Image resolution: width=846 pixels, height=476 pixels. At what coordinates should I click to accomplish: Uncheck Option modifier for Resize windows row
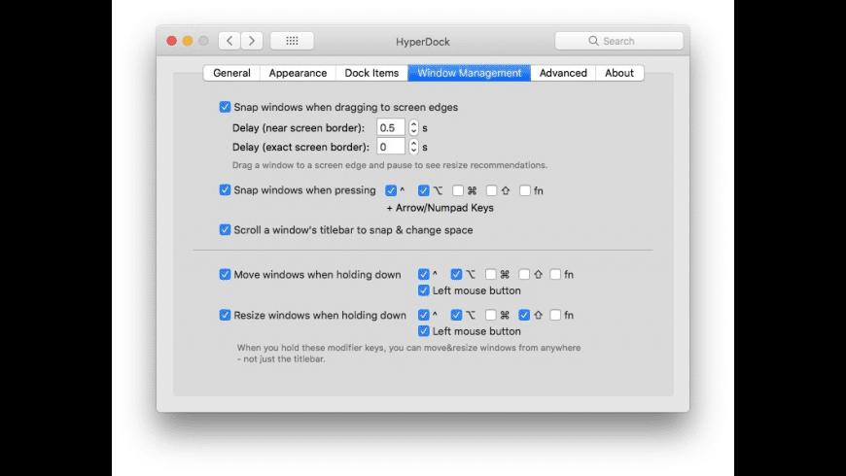(456, 315)
